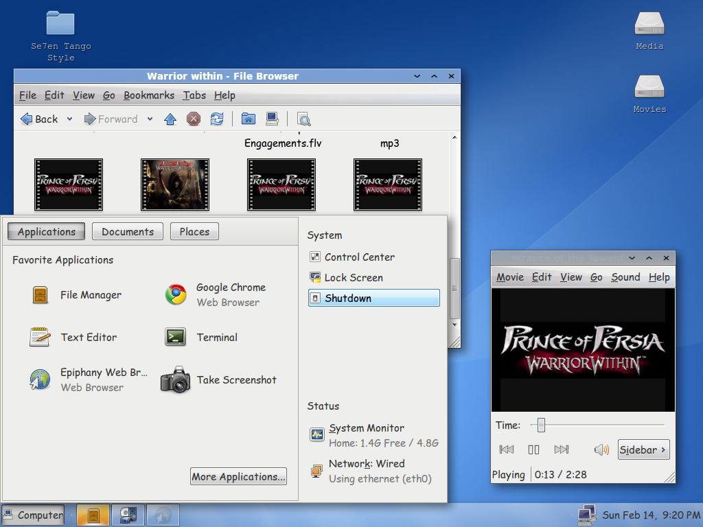Open System Monitor status entry
703x527 pixels.
pos(374,435)
